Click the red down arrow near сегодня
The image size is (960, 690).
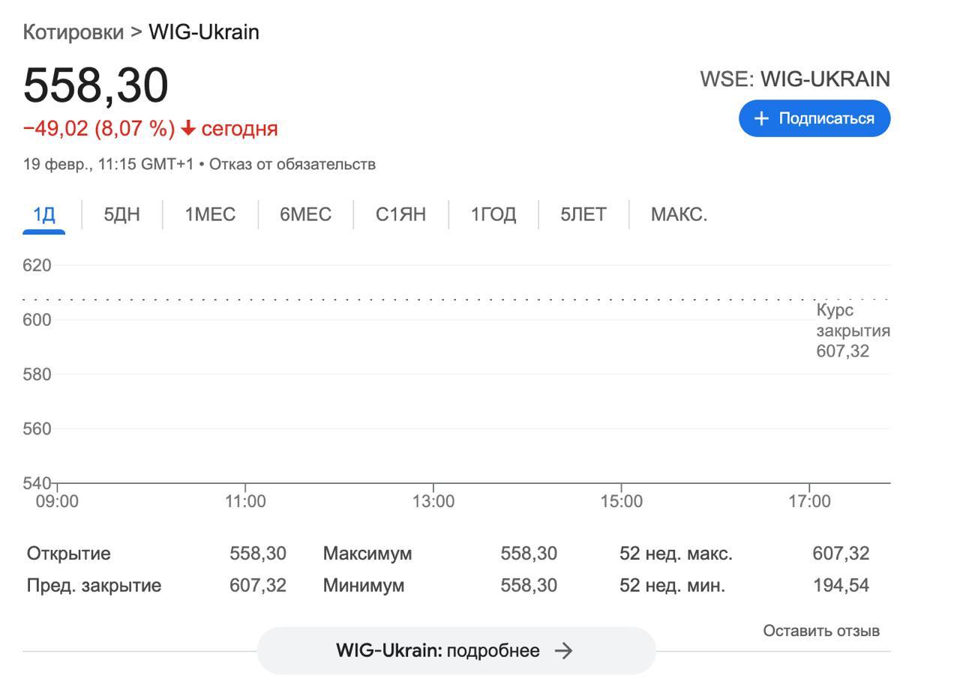(187, 129)
